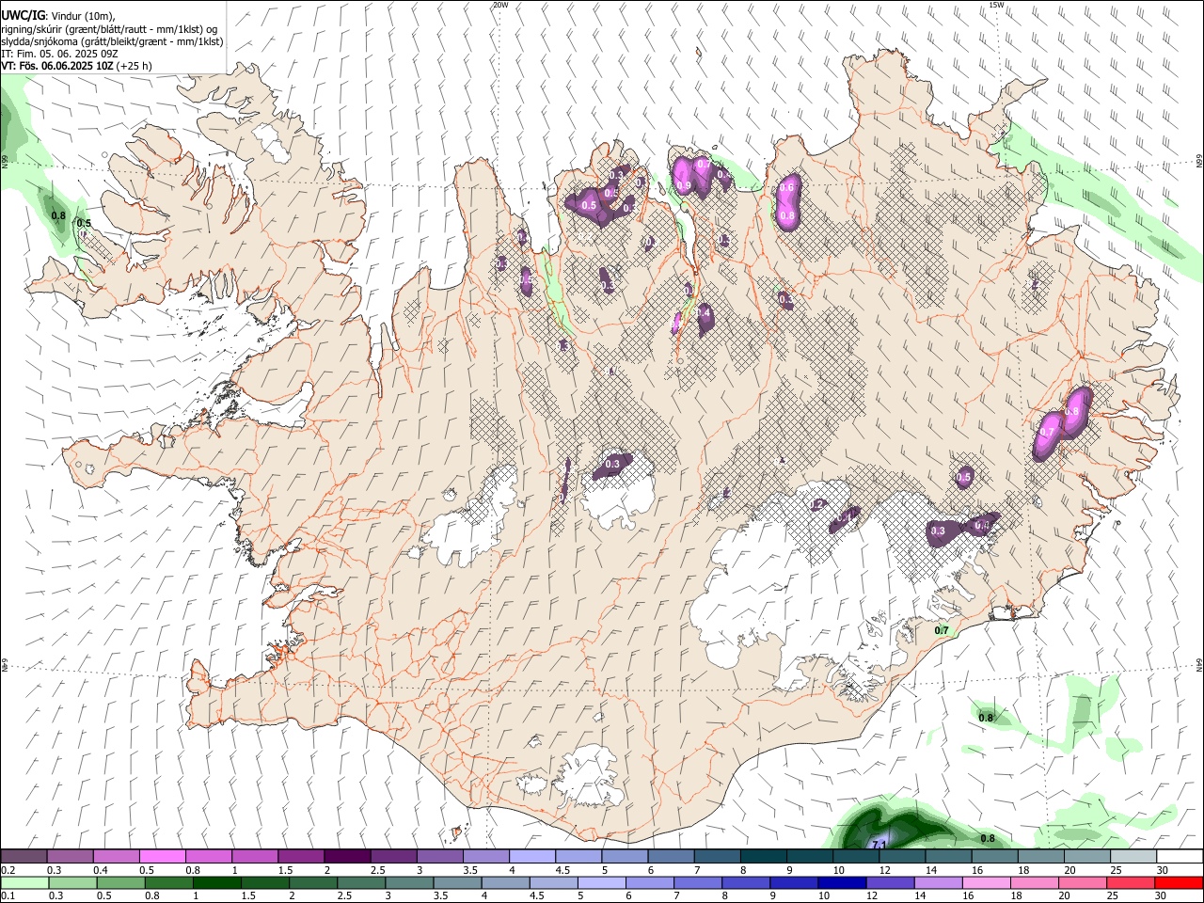
Task: Pick the magenta 0.5 swatch in top legend row
Action: click(x=162, y=857)
